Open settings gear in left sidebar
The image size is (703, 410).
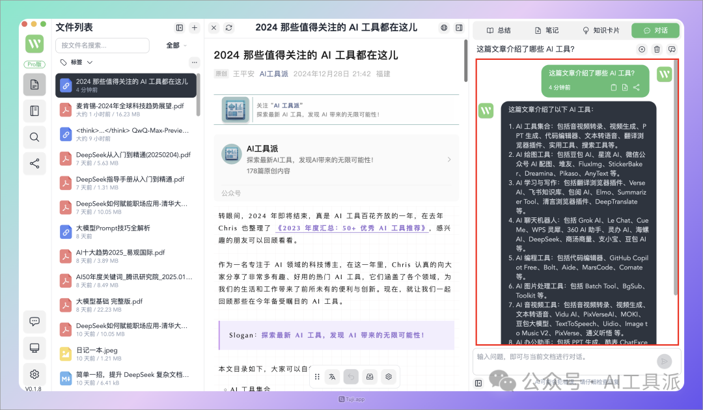[34, 374]
